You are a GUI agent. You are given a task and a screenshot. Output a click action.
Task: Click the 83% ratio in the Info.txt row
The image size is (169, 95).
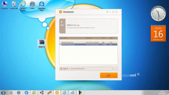pyautogui.click(x=111, y=42)
